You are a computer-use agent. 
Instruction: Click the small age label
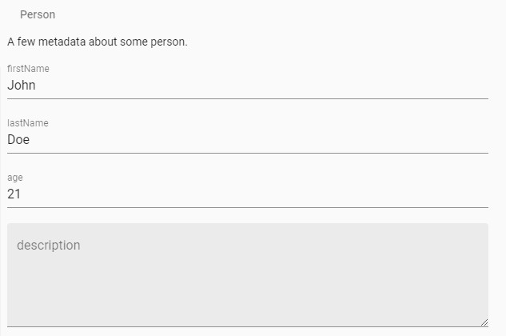tap(15, 178)
